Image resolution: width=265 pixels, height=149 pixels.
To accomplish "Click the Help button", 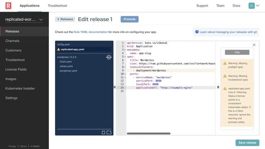I will pyautogui.click(x=237, y=52).
